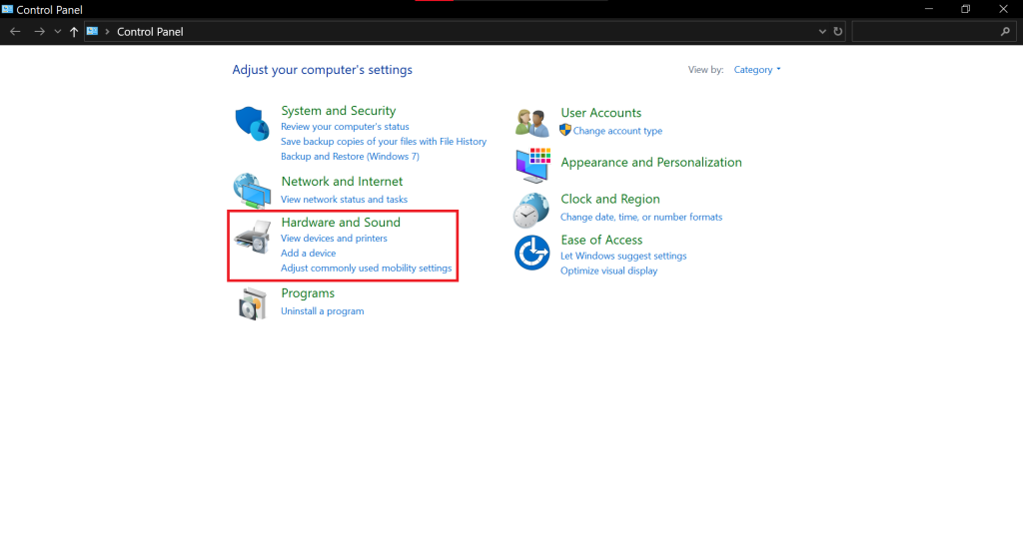Click the Uninstall a program link
Screen dimensions: 1023x541
coord(322,311)
